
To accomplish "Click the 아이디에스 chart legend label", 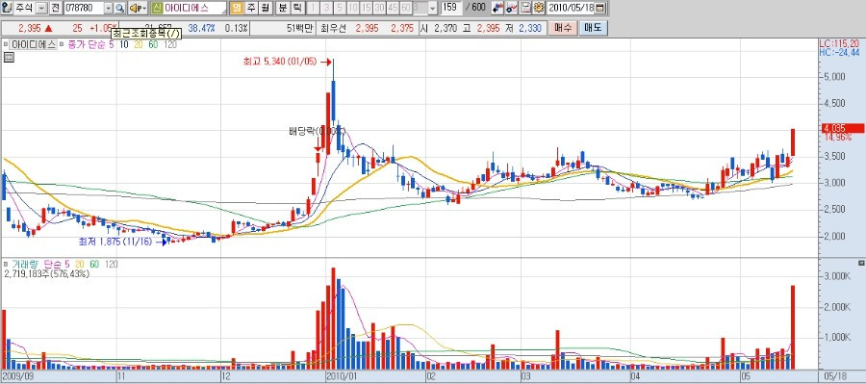I will [33, 45].
